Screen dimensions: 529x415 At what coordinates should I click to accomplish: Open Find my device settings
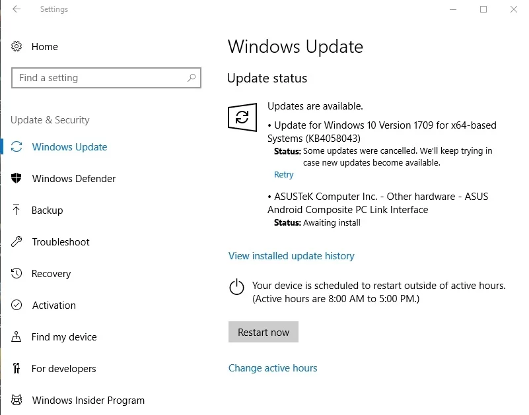64,336
